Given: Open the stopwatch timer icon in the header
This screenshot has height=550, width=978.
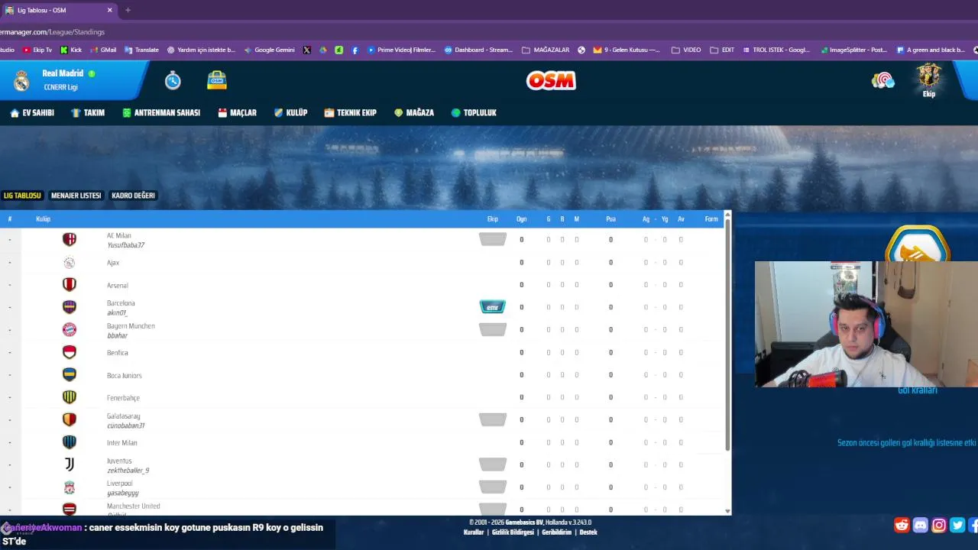Looking at the screenshot, I should coord(173,80).
